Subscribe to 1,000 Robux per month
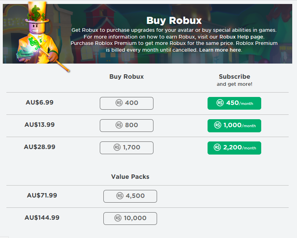This screenshot has width=297, height=238. (x=234, y=126)
